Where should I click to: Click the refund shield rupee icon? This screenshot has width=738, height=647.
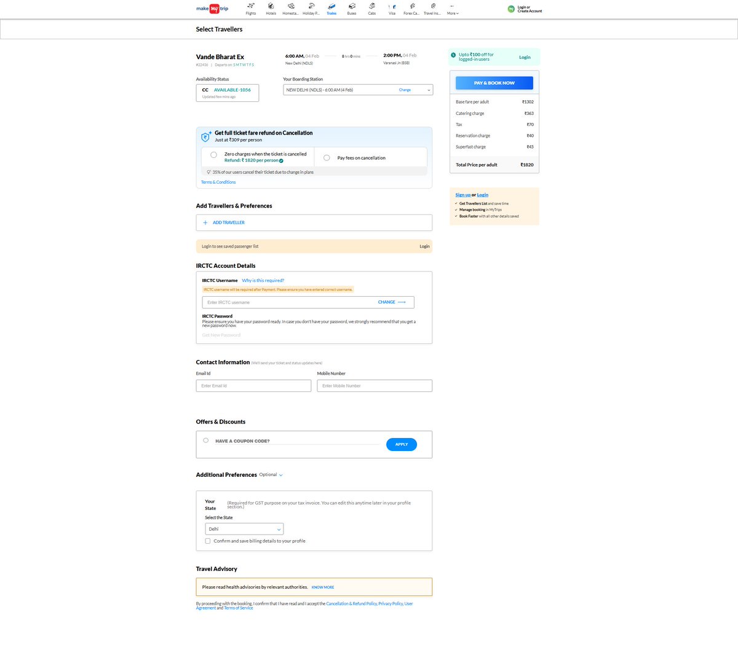pos(206,136)
